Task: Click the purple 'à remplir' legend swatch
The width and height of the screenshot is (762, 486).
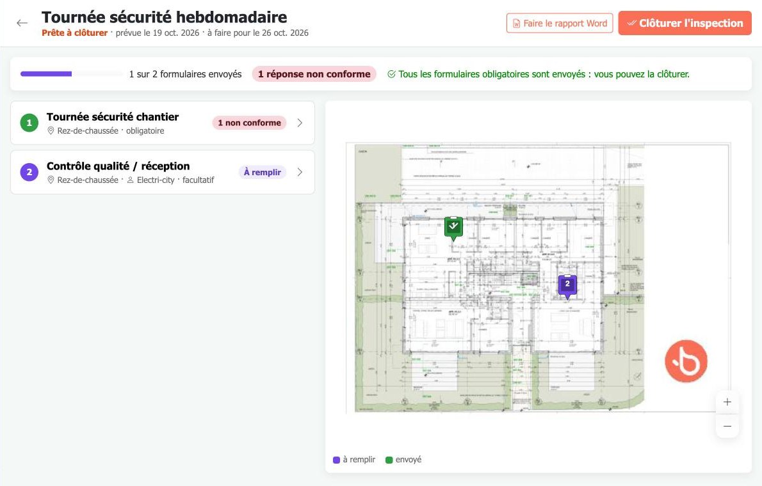Action: (x=336, y=460)
